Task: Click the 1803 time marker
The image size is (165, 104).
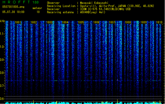Action: [49, 22]
